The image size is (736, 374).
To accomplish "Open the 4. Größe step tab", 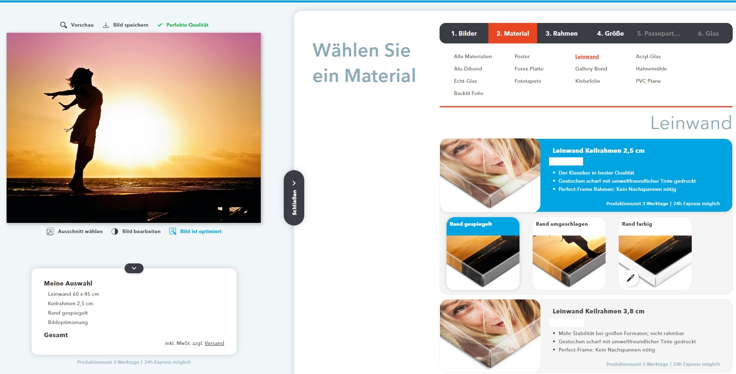I will [610, 34].
